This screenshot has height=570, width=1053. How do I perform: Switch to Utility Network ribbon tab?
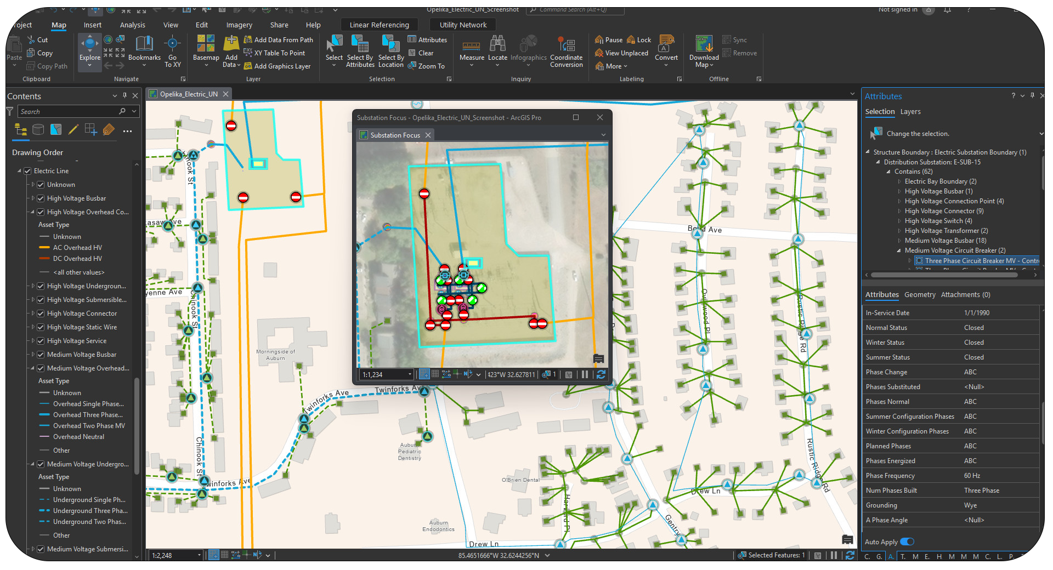pos(463,25)
